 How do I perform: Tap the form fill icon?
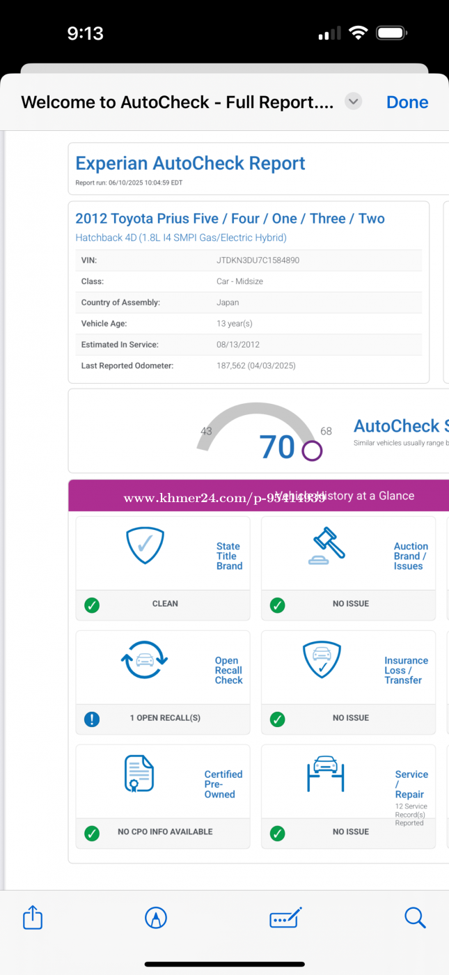point(285,918)
